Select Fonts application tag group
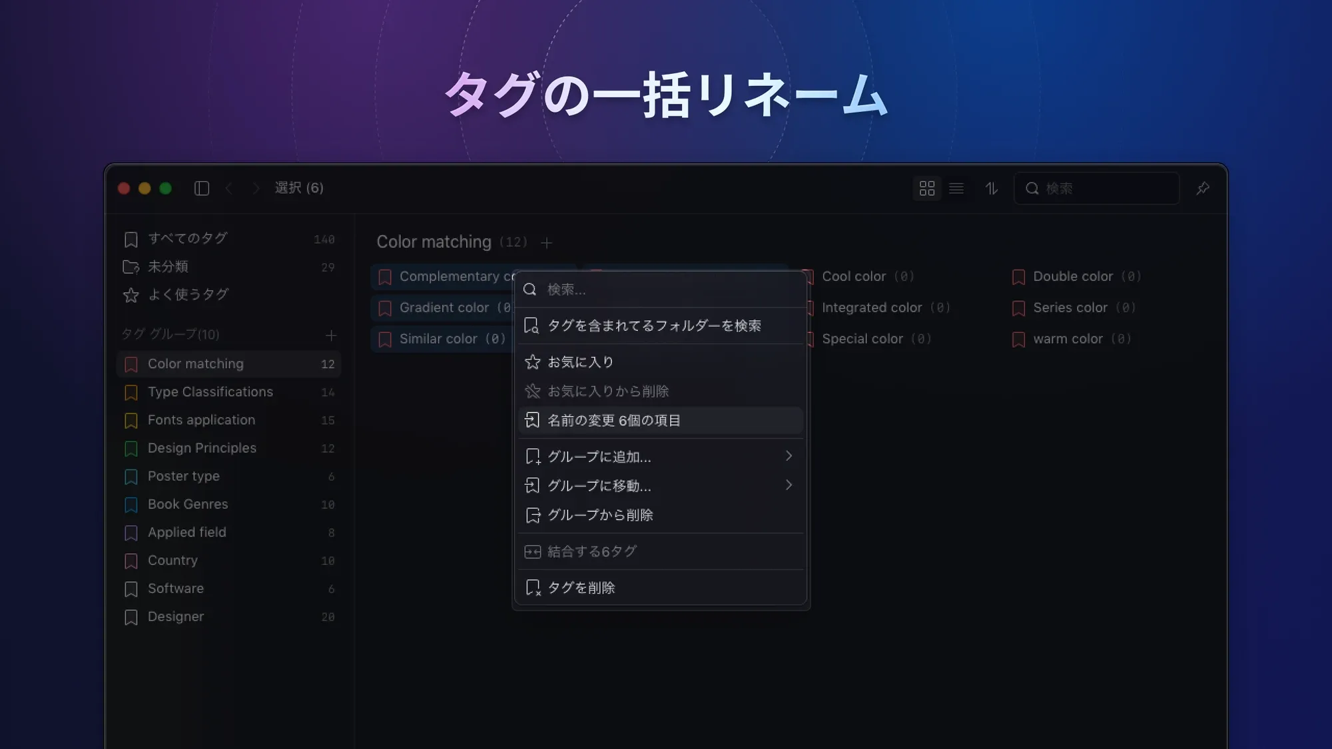Image resolution: width=1332 pixels, height=749 pixels. pos(228,420)
